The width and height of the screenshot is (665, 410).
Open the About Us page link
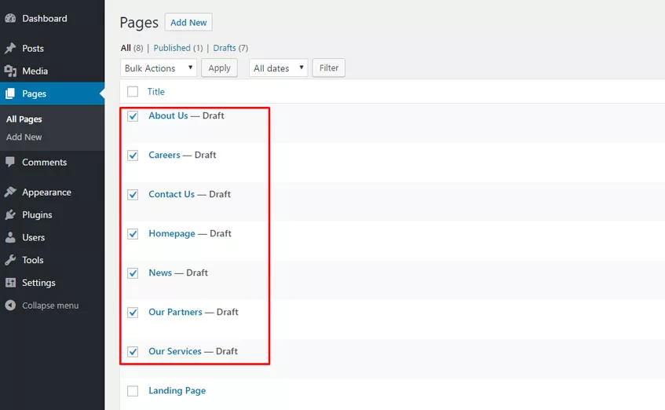click(x=168, y=115)
